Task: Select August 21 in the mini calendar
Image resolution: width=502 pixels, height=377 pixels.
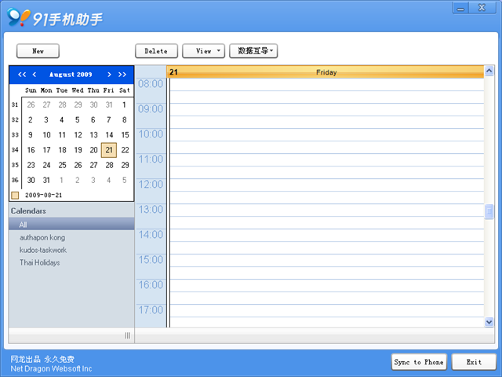Action: 109,150
